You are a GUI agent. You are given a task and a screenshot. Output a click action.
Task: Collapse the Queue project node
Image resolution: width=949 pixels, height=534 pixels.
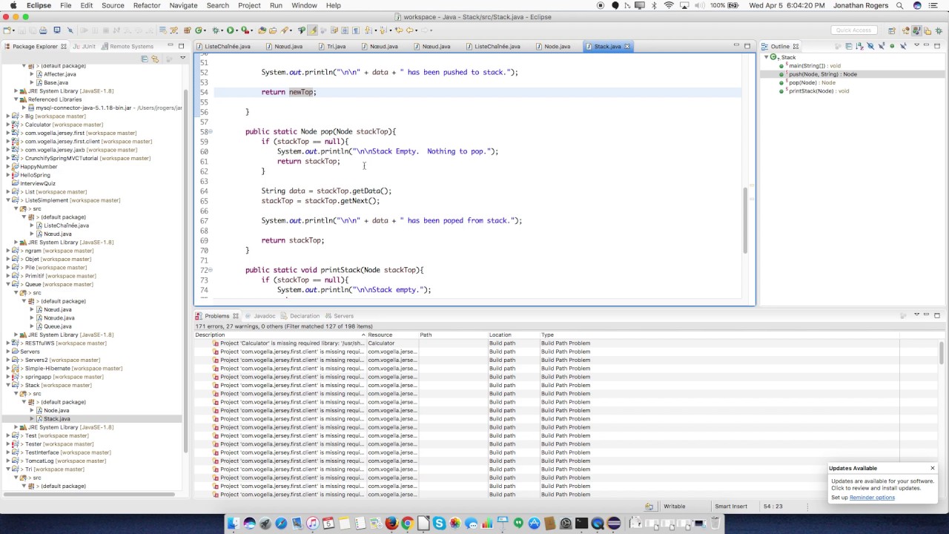point(8,285)
